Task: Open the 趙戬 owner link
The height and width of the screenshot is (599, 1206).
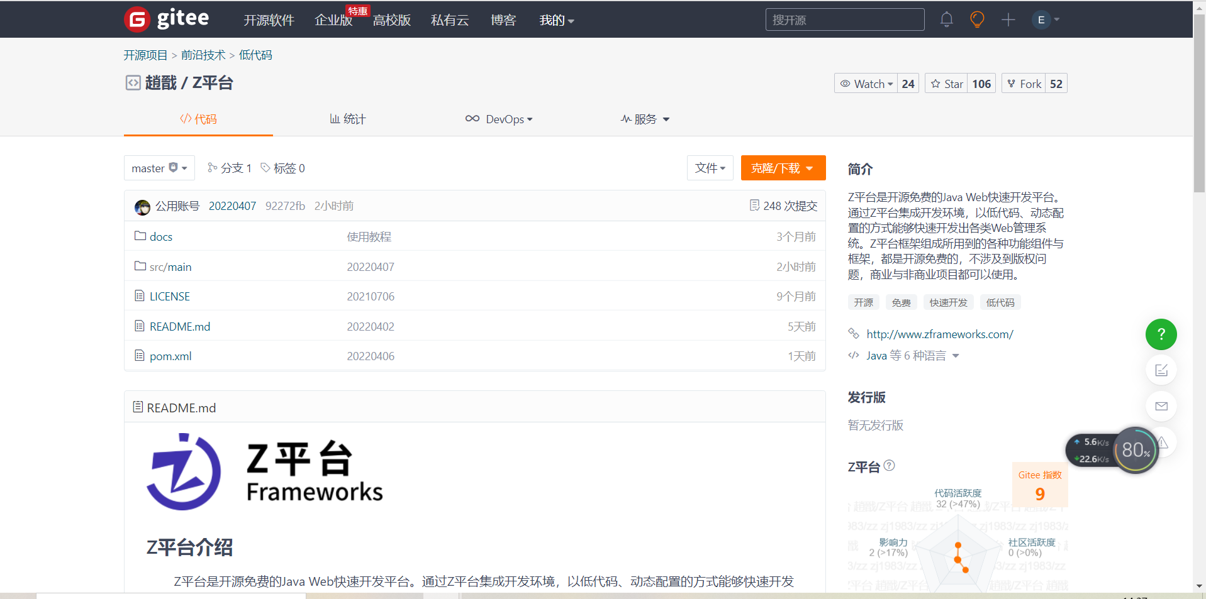Action: point(161,83)
